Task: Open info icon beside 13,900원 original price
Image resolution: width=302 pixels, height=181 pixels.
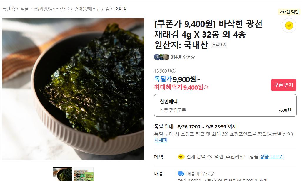Action: (173, 71)
